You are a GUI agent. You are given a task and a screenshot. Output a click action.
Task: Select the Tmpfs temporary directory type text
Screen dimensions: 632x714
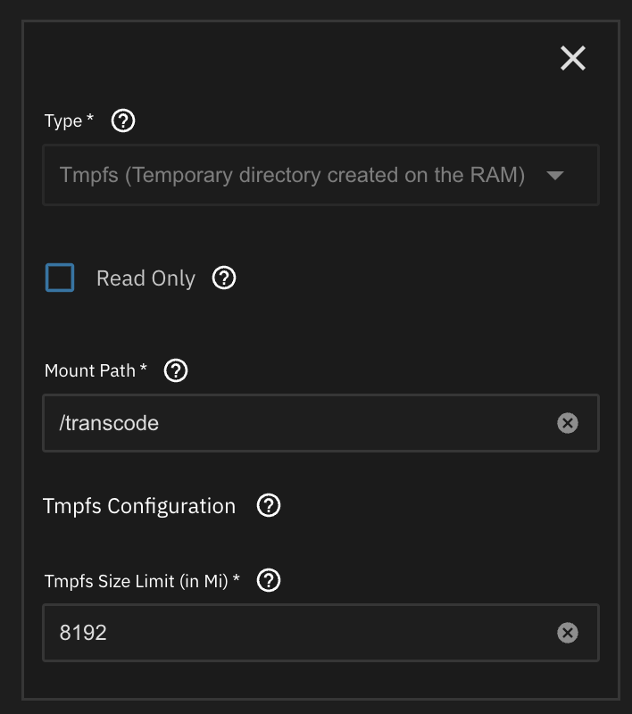click(x=292, y=175)
